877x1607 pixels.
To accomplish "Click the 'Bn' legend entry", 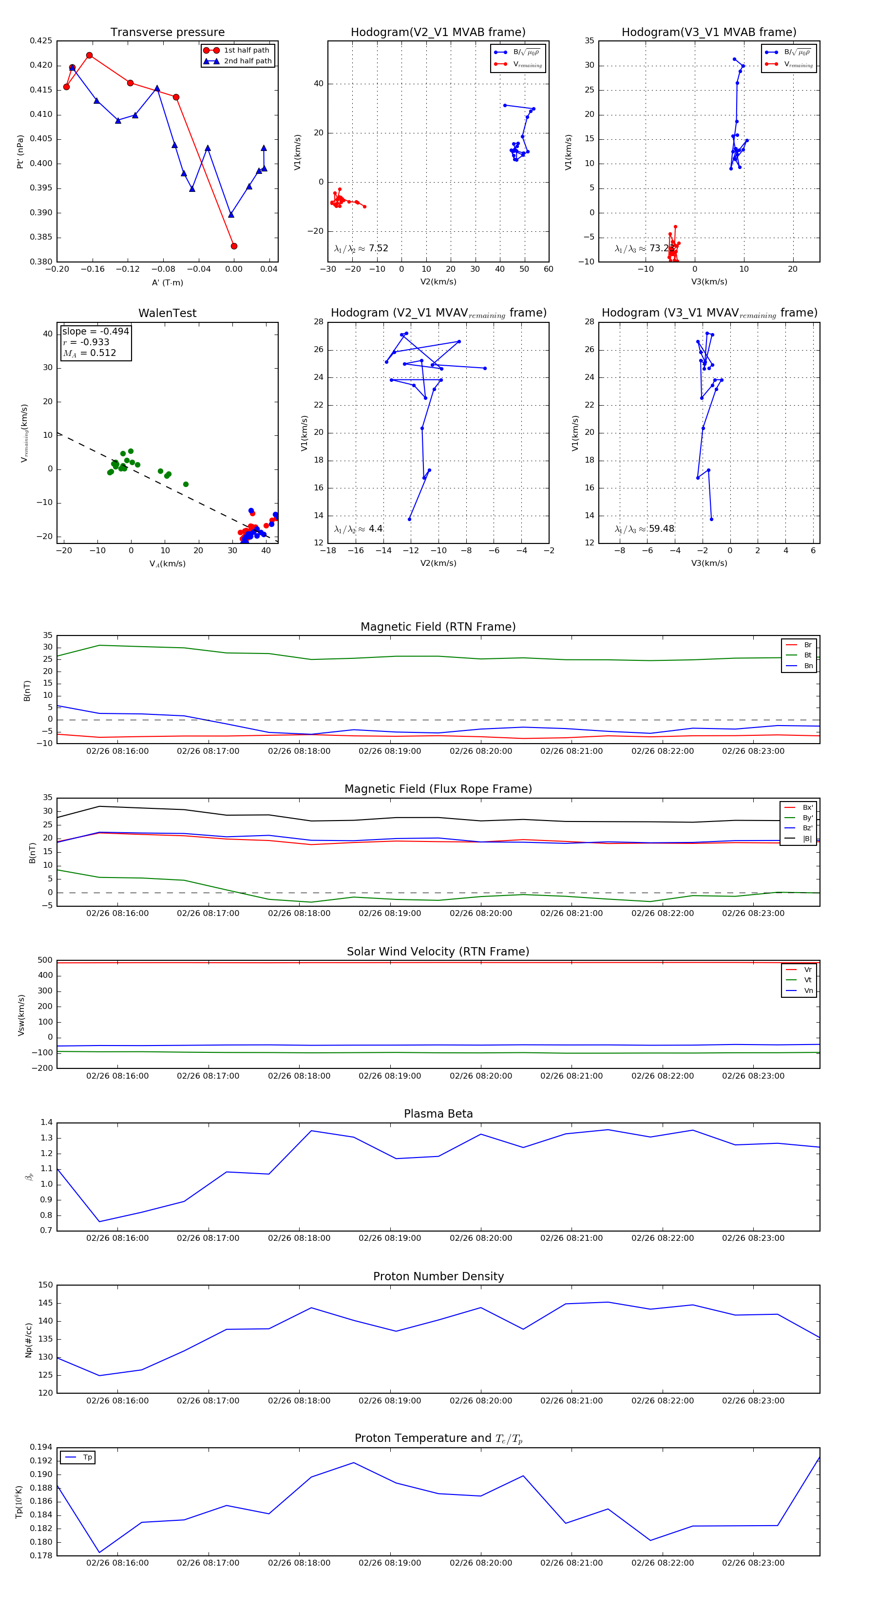I will [800, 666].
